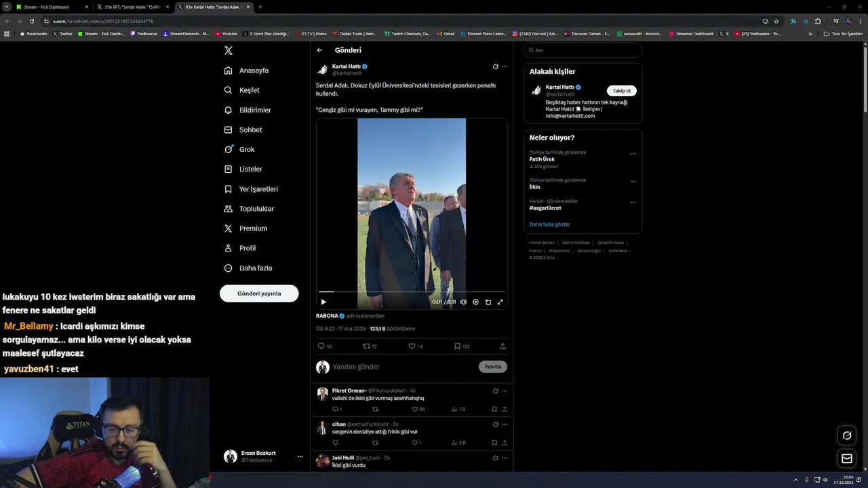868x488 pixels.
Task: Open Gmail bookmark in bookmarks bar
Action: click(x=446, y=34)
